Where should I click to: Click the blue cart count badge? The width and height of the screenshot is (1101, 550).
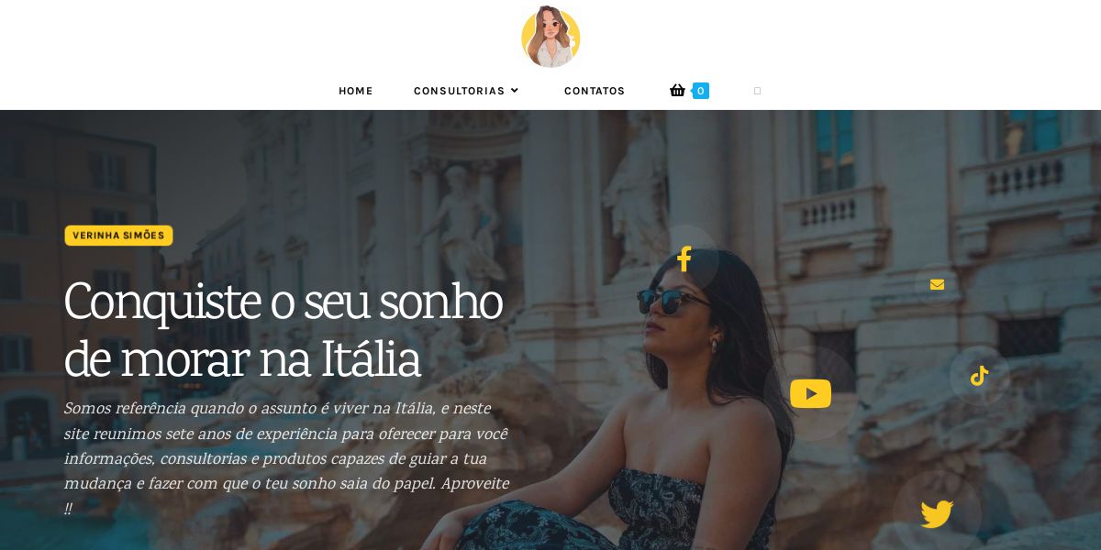point(700,91)
